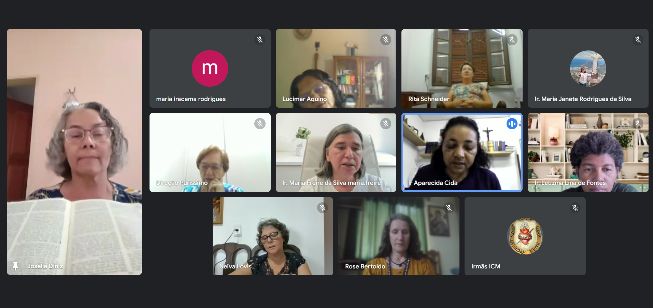Screen dimensions: 653x308
Task: Click the Lucimar Aquino name label
Action: point(304,99)
